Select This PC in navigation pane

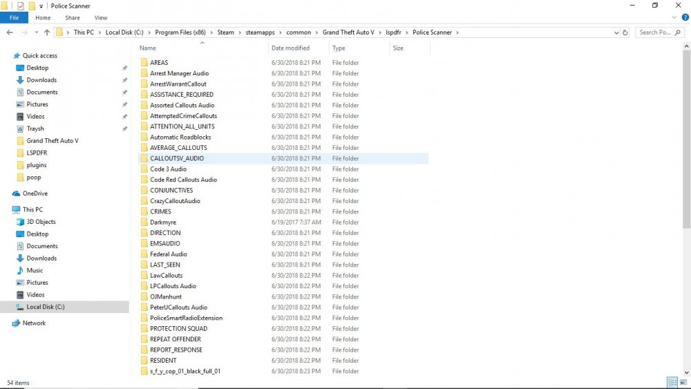32,209
